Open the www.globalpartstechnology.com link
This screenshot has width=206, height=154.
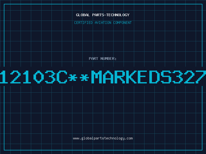click(103, 138)
